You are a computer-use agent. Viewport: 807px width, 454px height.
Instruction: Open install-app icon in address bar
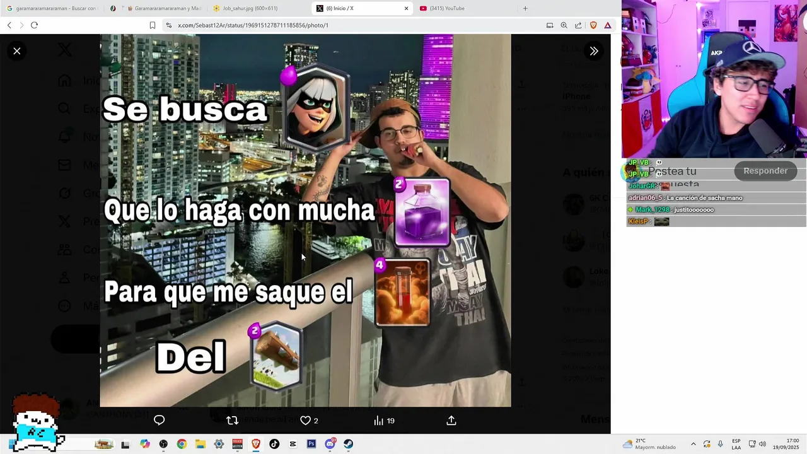coord(550,25)
